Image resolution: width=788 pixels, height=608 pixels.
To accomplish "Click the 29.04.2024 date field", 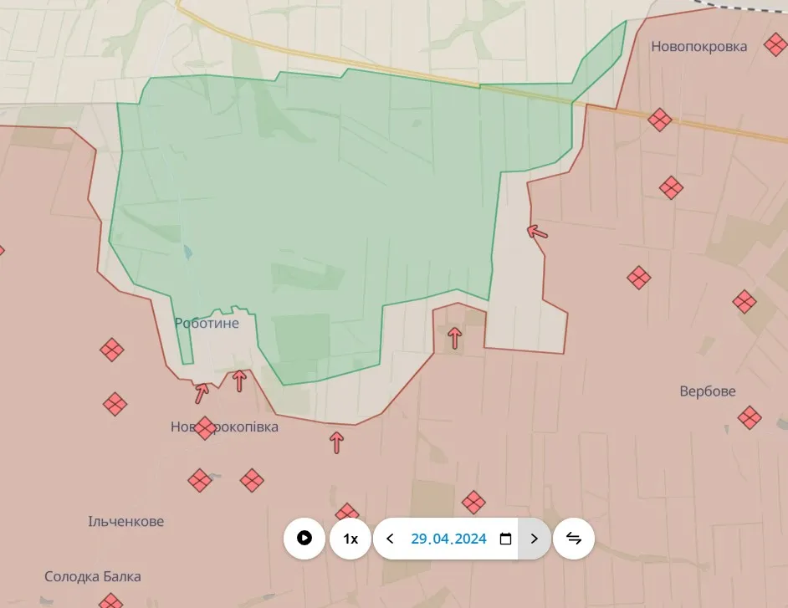I will (448, 539).
